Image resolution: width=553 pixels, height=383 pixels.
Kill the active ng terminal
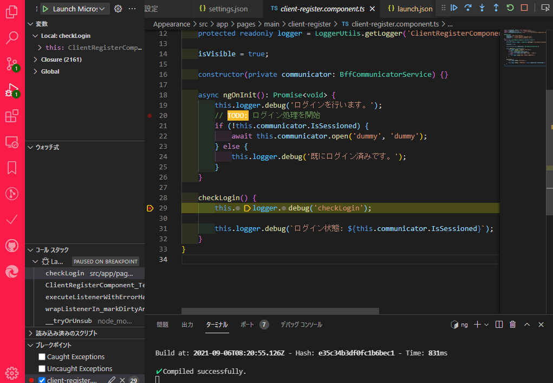pyautogui.click(x=512, y=324)
